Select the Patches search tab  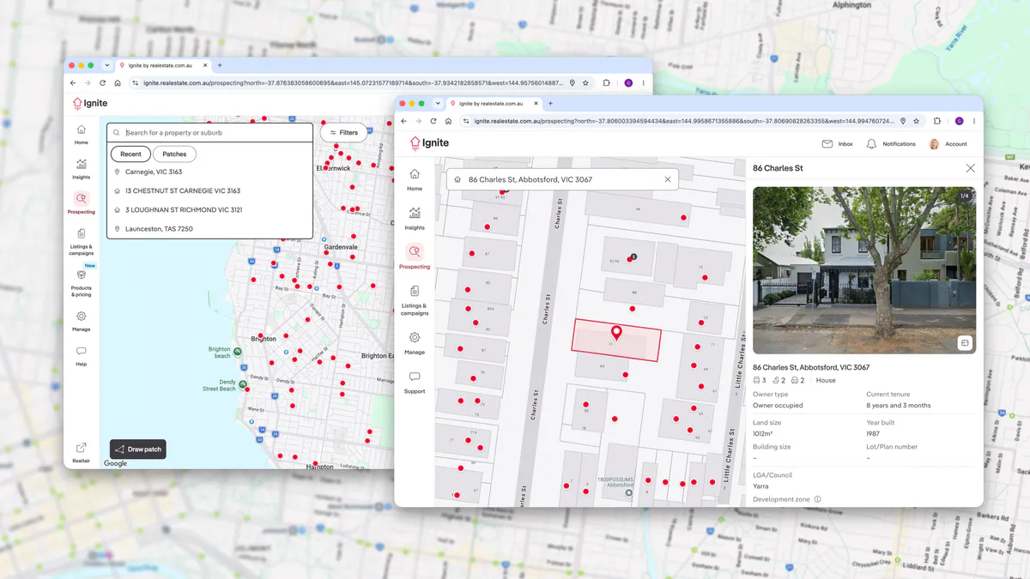pos(174,154)
